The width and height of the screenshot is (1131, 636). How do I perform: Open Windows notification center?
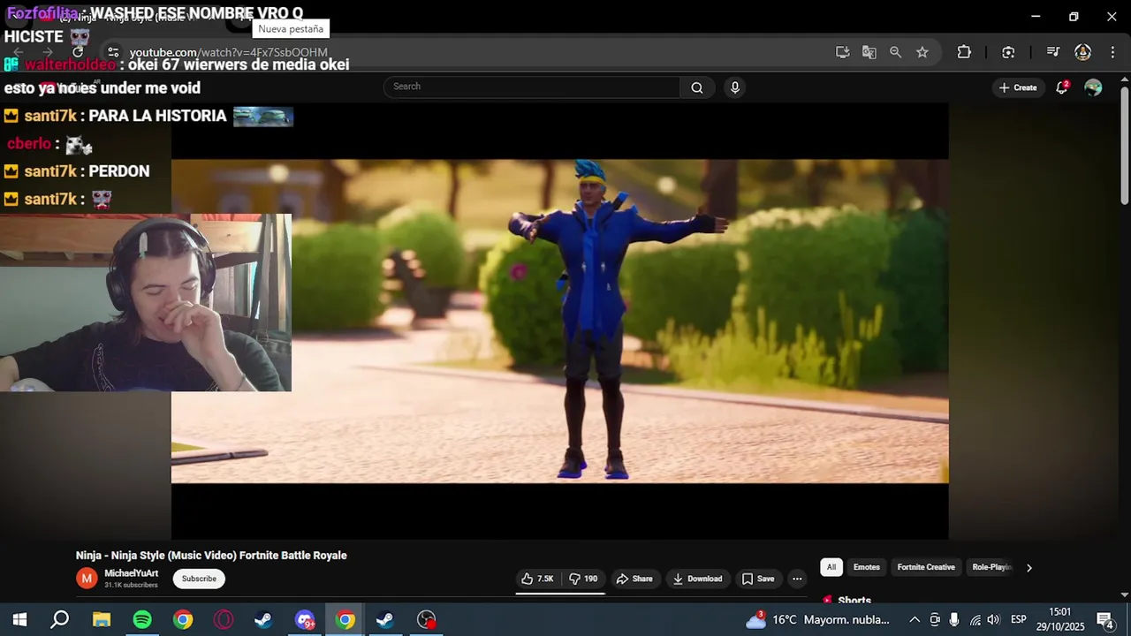[1104, 620]
